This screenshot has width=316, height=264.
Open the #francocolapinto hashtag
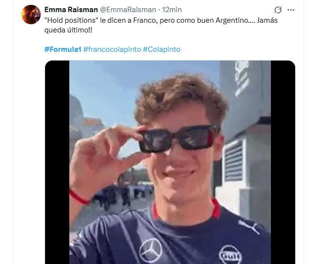112,49
